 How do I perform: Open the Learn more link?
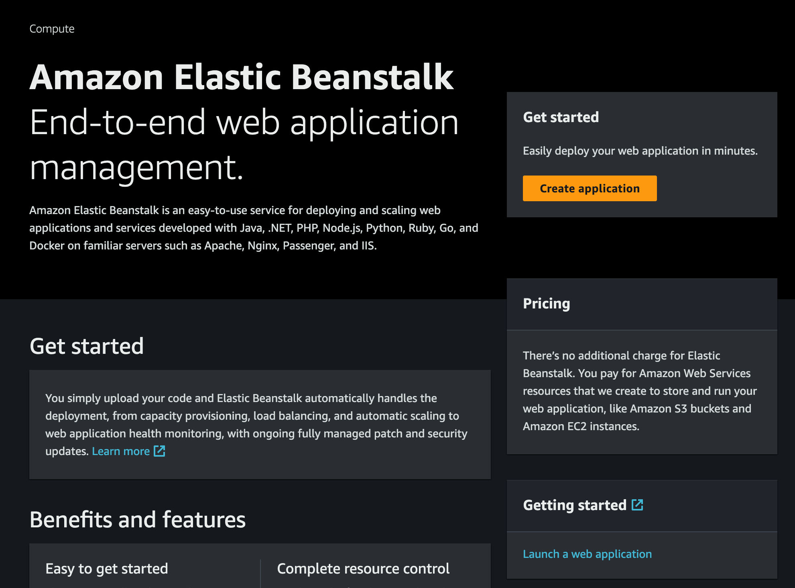(121, 451)
